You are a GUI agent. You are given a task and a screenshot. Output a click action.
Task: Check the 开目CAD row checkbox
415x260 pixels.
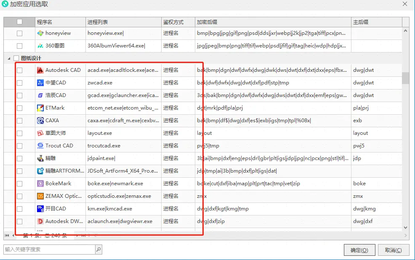(x=20, y=209)
